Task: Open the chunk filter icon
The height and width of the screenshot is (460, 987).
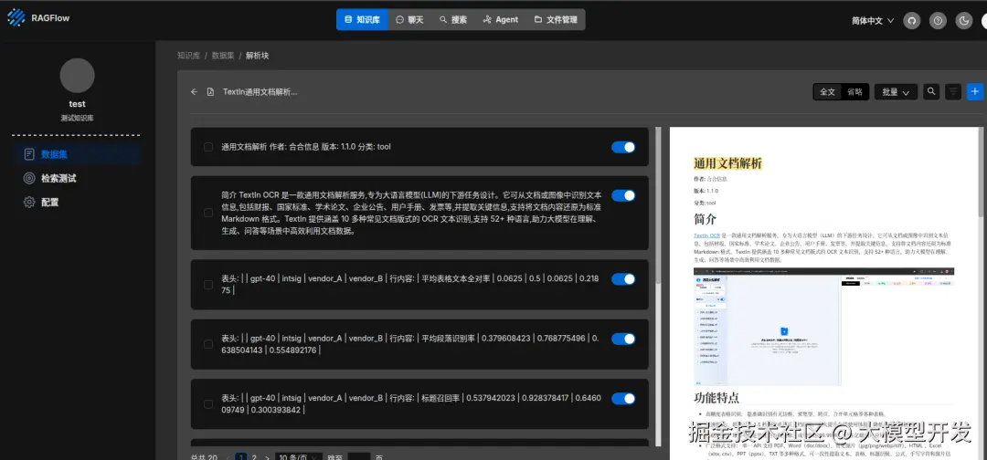Action: point(953,92)
